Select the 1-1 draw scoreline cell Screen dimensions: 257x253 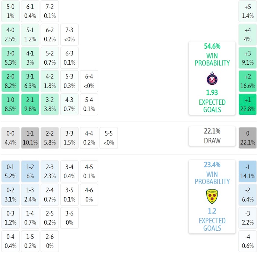point(30,138)
